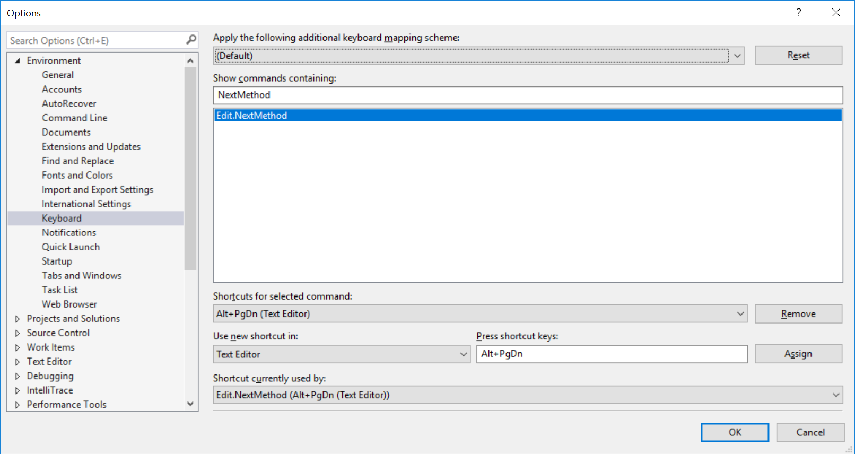This screenshot has height=454, width=855.
Task: Select the Edit.NextMethod command in list
Action: (x=251, y=116)
